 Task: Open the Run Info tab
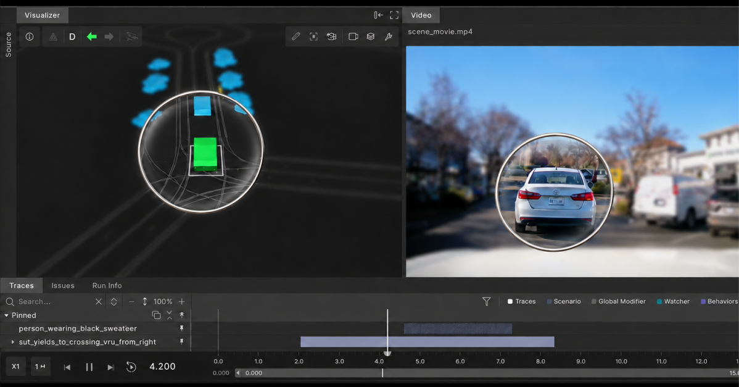[107, 285]
